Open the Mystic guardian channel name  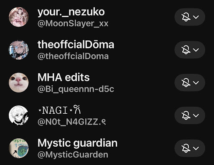point(77,143)
